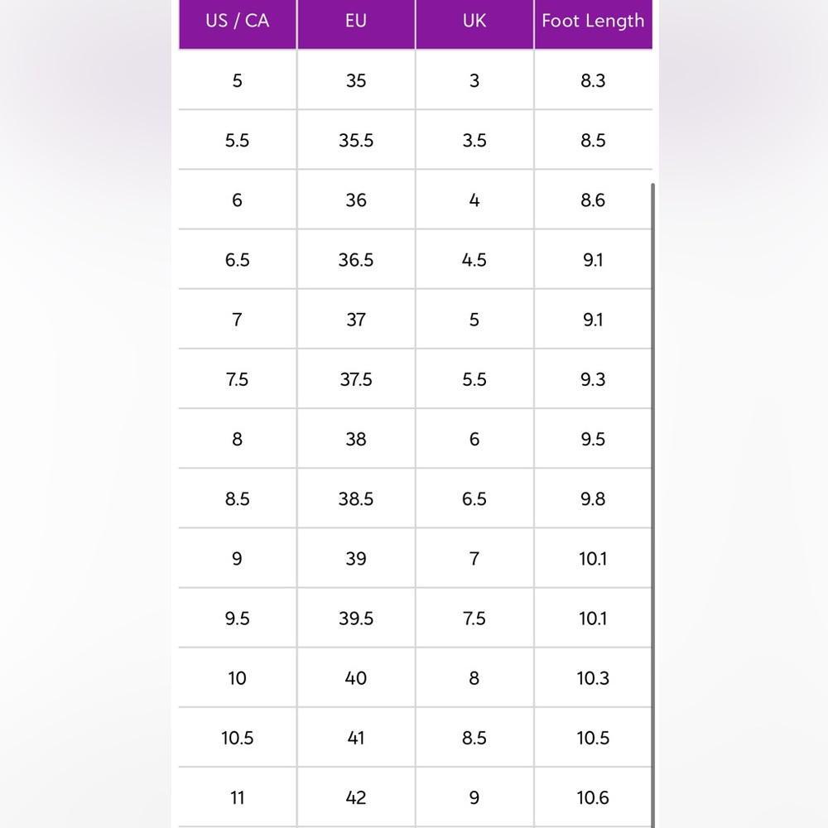Screen dimensions: 828x828
Task: Select the EU size 42 cell
Action: [x=356, y=797]
